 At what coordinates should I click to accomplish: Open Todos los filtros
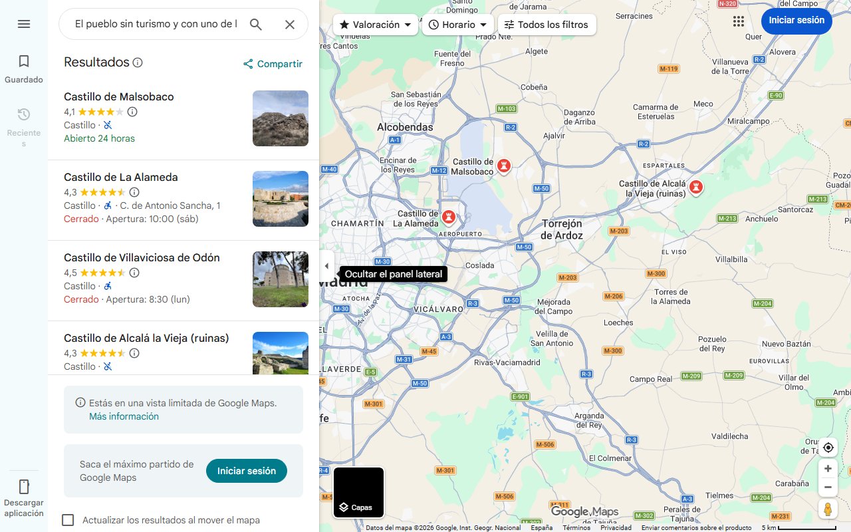tap(547, 24)
